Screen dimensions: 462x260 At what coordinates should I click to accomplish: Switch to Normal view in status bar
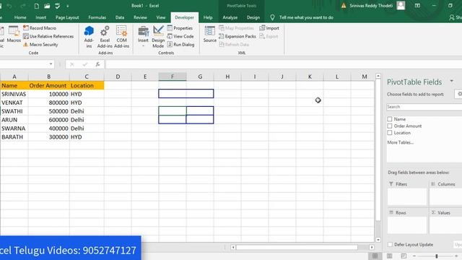click(x=375, y=256)
